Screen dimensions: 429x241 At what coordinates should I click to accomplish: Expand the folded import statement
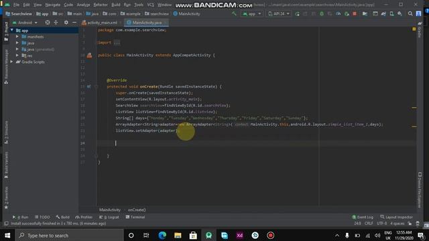[x=117, y=43]
